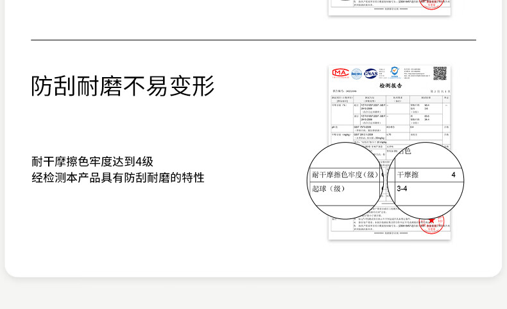Click the text 经检测本产品具有防刮耐磨的特性
The height and width of the screenshot is (309, 507).
click(118, 177)
